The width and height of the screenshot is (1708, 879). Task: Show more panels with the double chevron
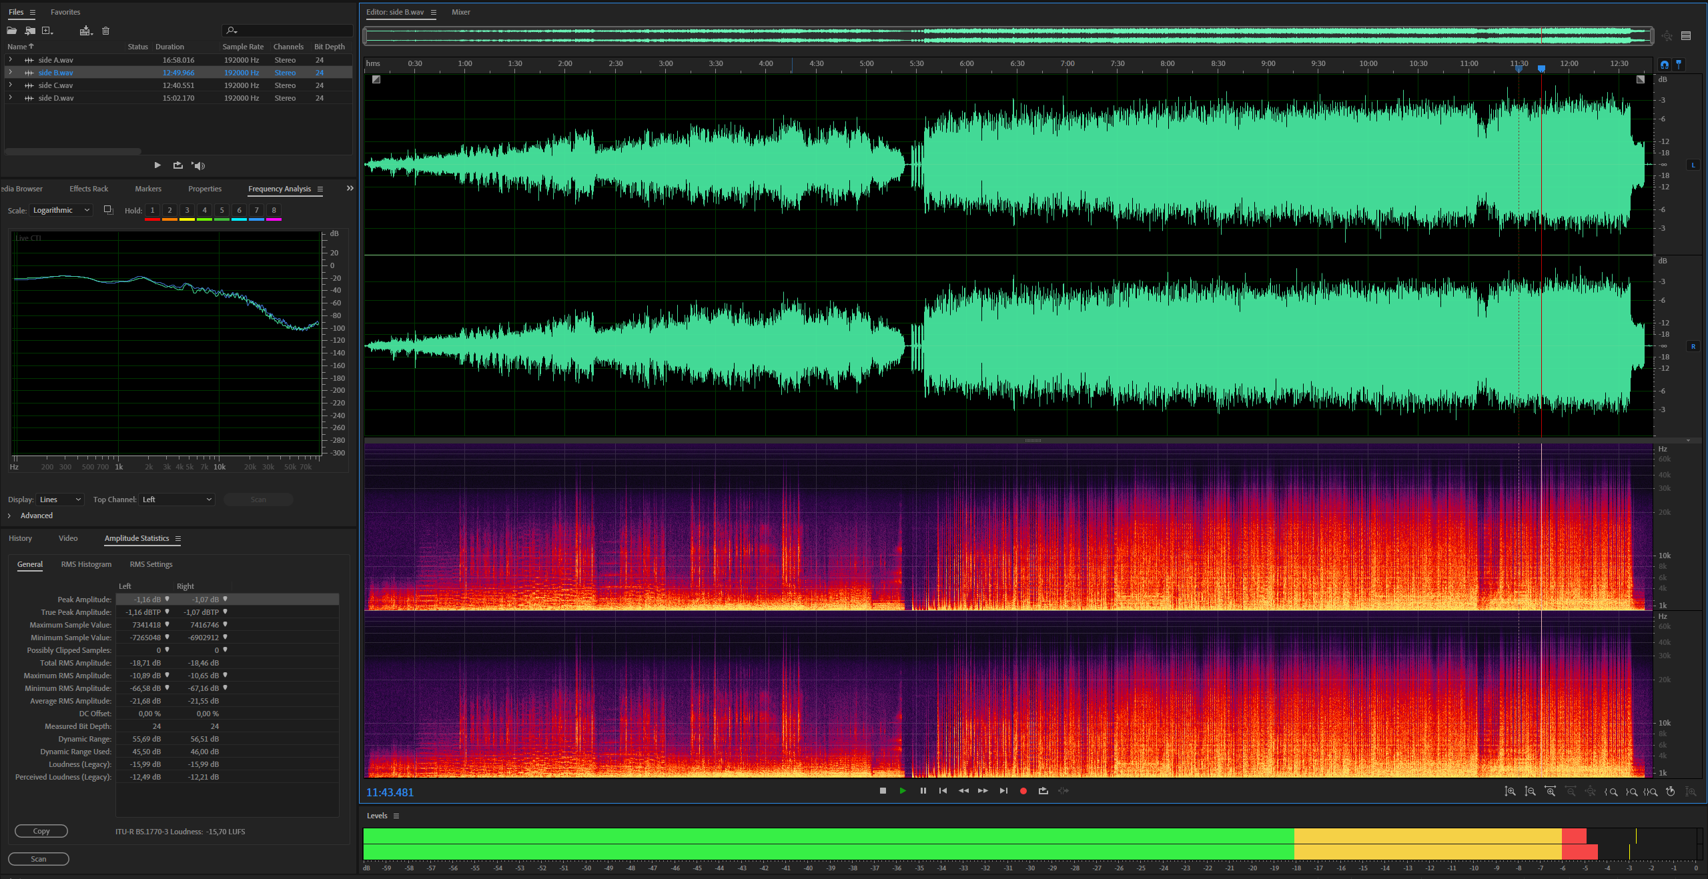click(350, 189)
